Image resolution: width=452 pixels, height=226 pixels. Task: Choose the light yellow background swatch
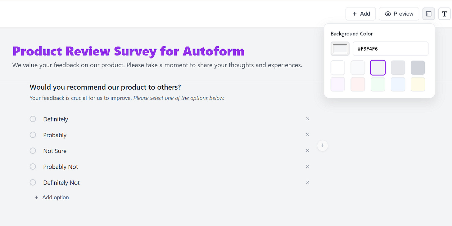pos(418,84)
